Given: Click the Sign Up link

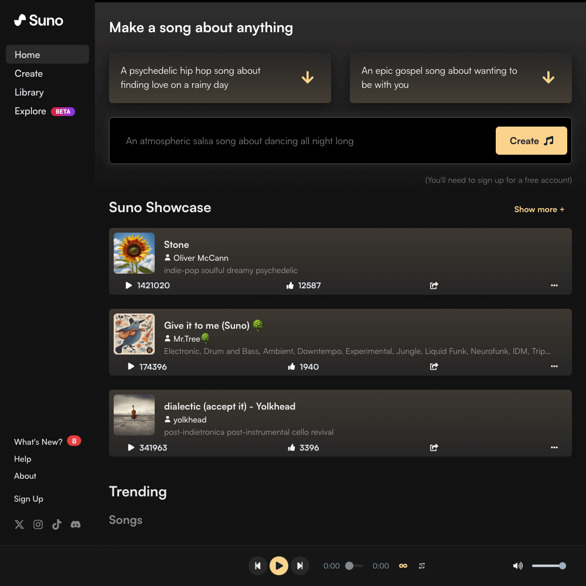Looking at the screenshot, I should coord(29,499).
